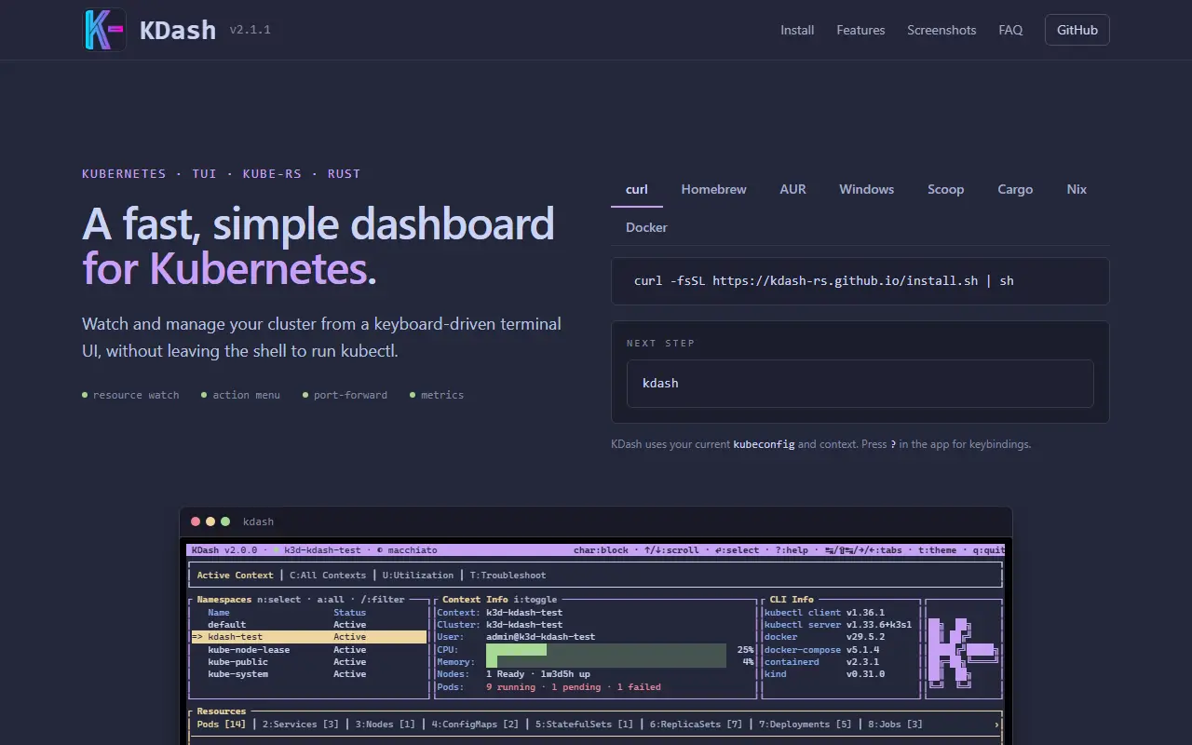Click the KDash logo icon in header
This screenshot has height=745, width=1192.
(x=104, y=30)
